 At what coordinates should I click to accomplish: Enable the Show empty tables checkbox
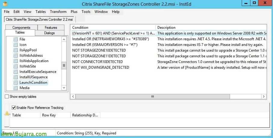(7, 97)
